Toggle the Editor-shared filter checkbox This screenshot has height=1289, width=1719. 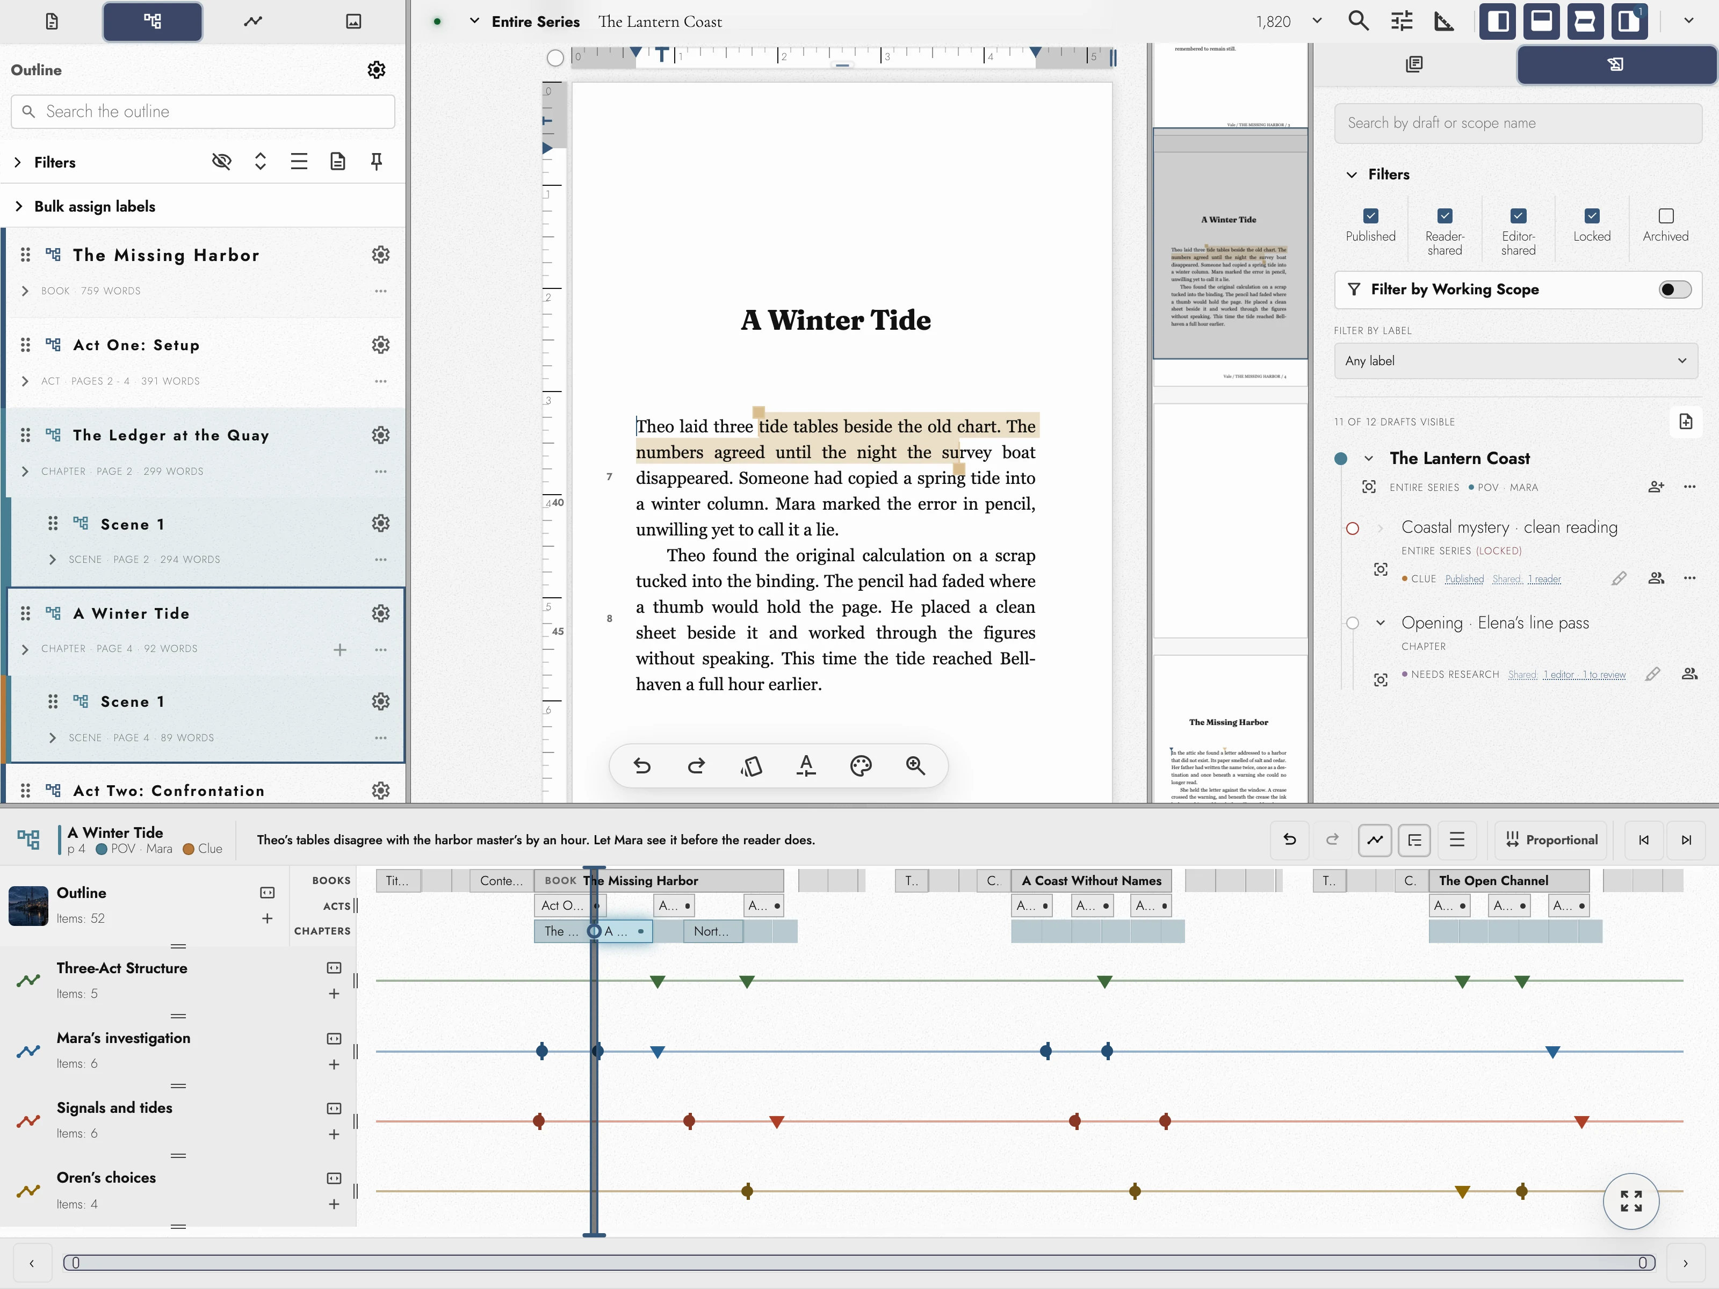click(1519, 216)
